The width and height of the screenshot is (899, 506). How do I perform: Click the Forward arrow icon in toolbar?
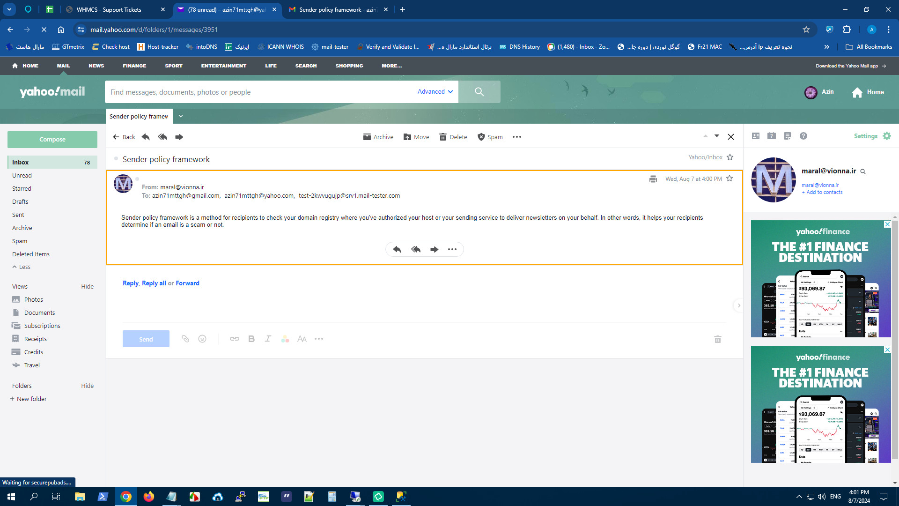(179, 137)
